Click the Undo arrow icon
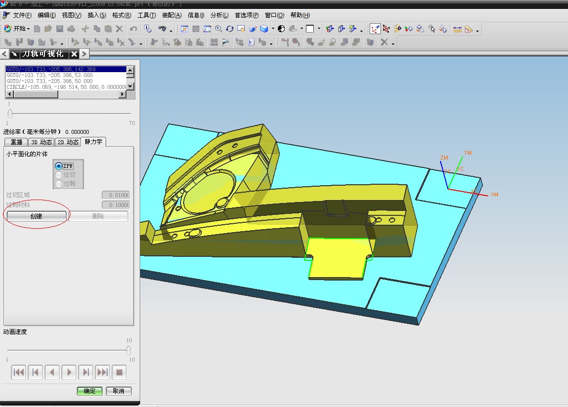The width and height of the screenshot is (568, 407). click(133, 29)
